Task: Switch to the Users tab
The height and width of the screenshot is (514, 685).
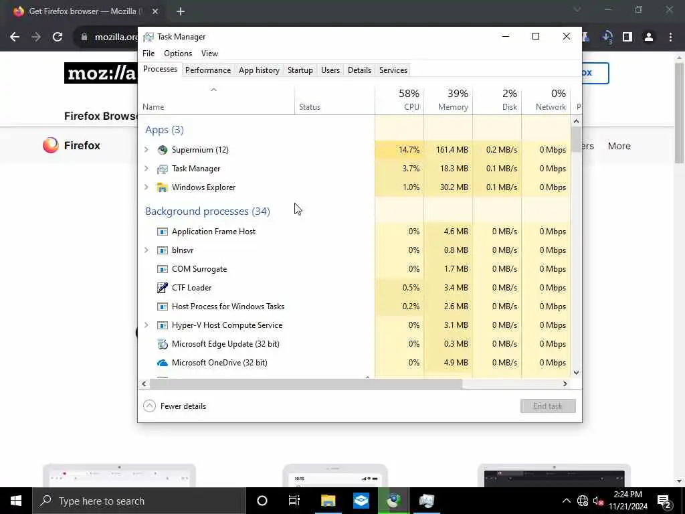Action: [x=330, y=70]
